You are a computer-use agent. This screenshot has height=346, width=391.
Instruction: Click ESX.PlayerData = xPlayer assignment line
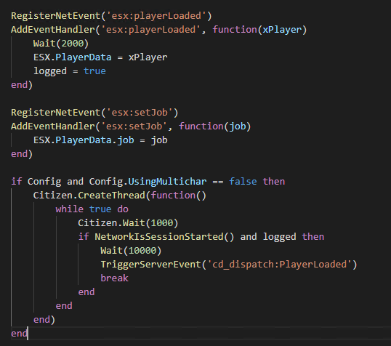tap(100, 57)
